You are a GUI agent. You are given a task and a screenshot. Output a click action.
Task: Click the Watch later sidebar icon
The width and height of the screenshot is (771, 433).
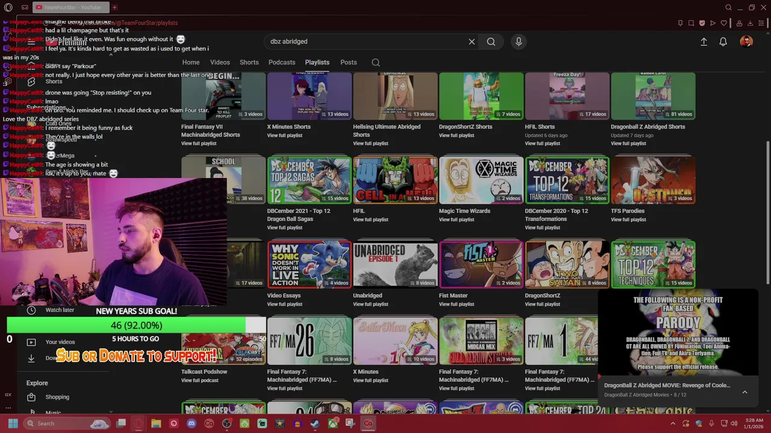point(31,310)
